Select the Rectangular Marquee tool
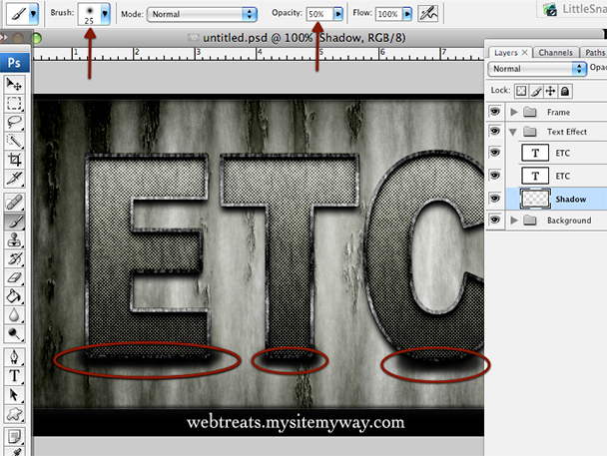 tap(14, 103)
